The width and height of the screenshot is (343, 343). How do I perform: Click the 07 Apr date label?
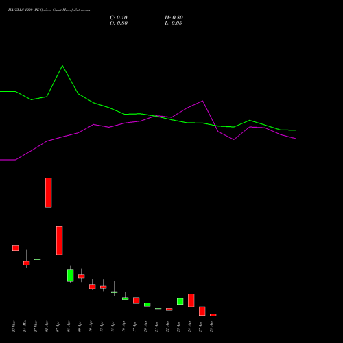click(x=58, y=327)
